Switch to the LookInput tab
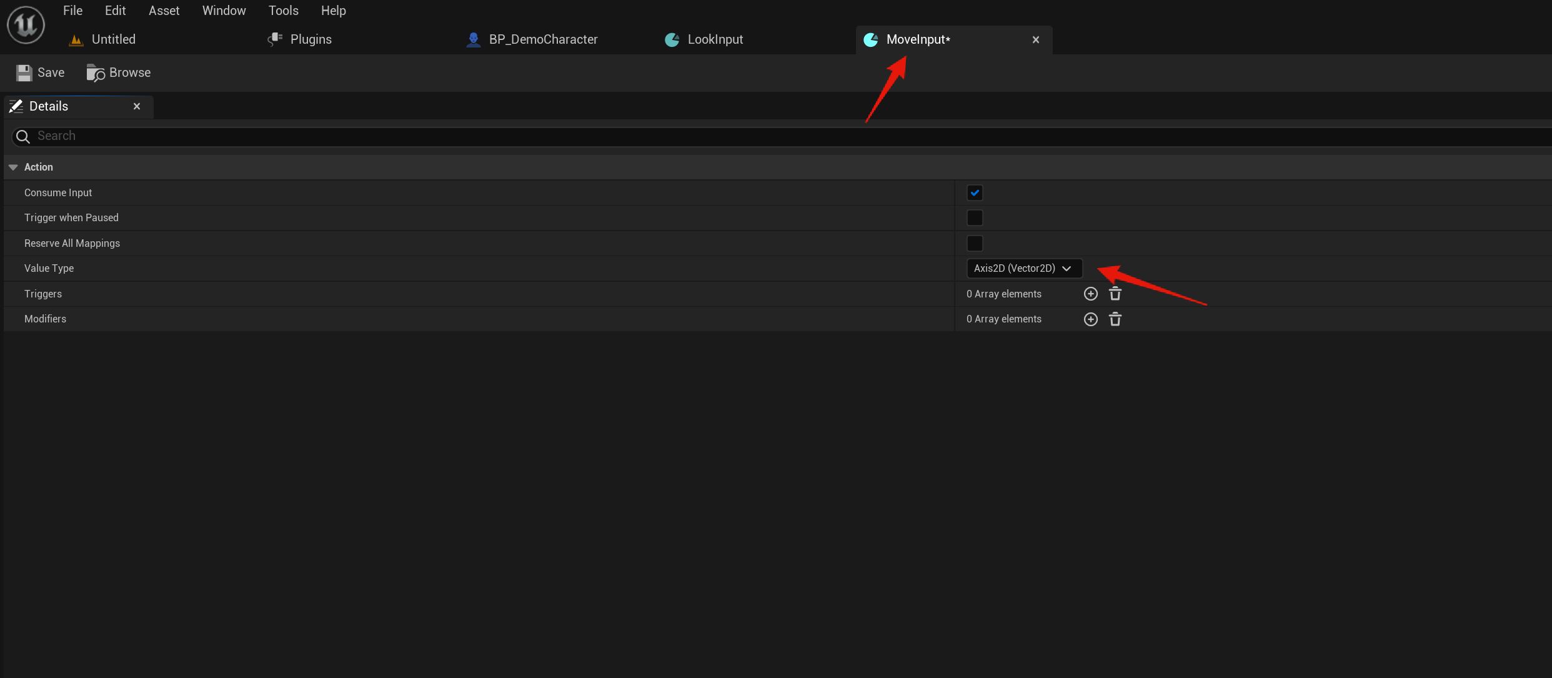This screenshot has height=678, width=1552. (714, 39)
